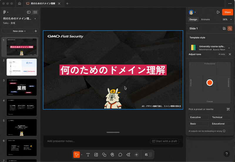Open the New slide dropdown
This screenshot has width=235, height=162.
[x=19, y=31]
